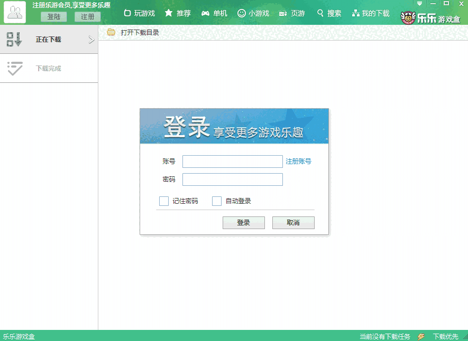Open the 小游戏 smiley section
Viewport: 468px width, 341px height.
[253, 13]
